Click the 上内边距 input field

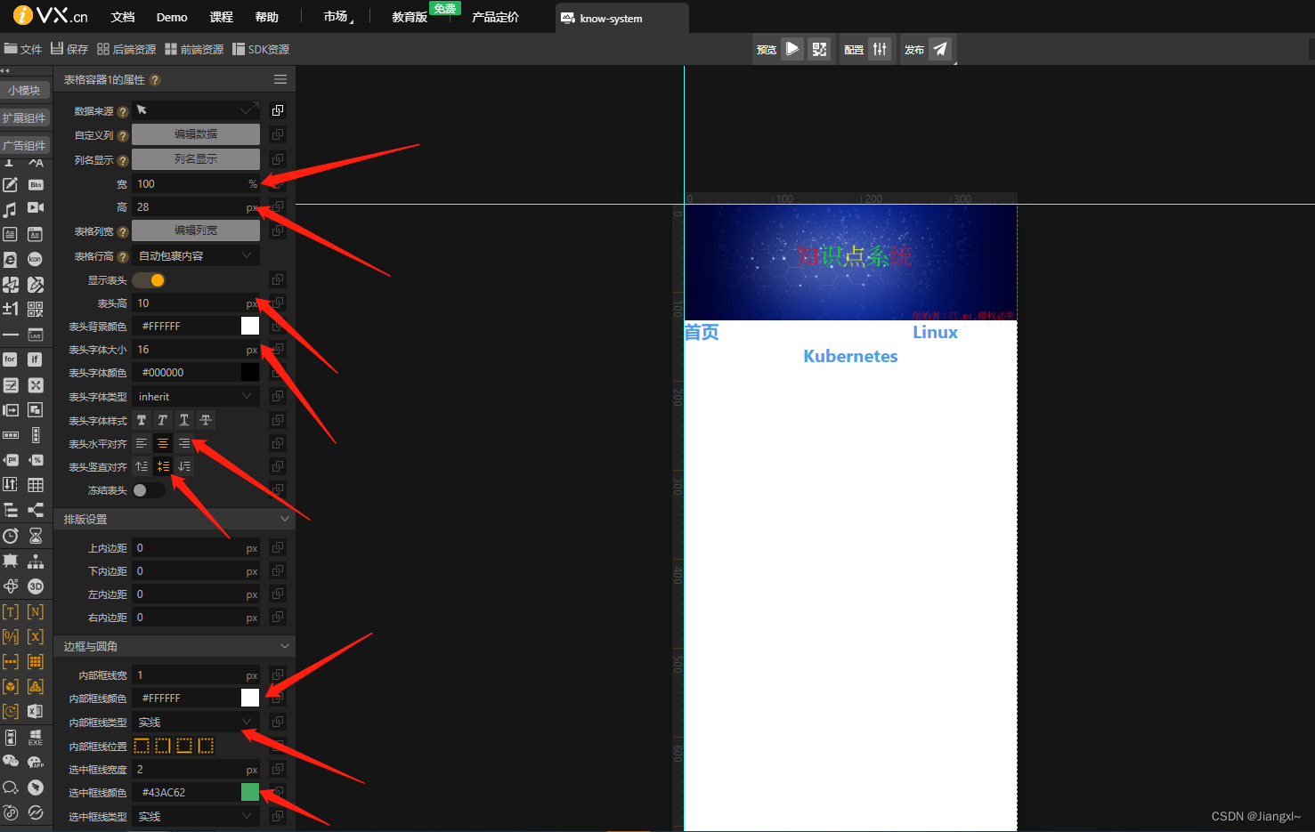click(x=196, y=548)
